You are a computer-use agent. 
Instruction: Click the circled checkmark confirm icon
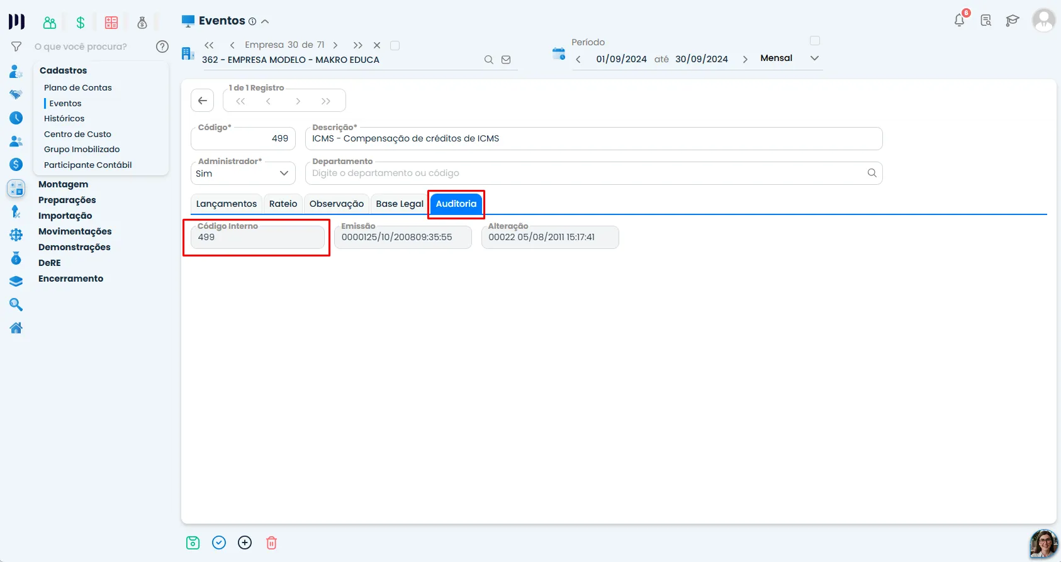(x=219, y=543)
